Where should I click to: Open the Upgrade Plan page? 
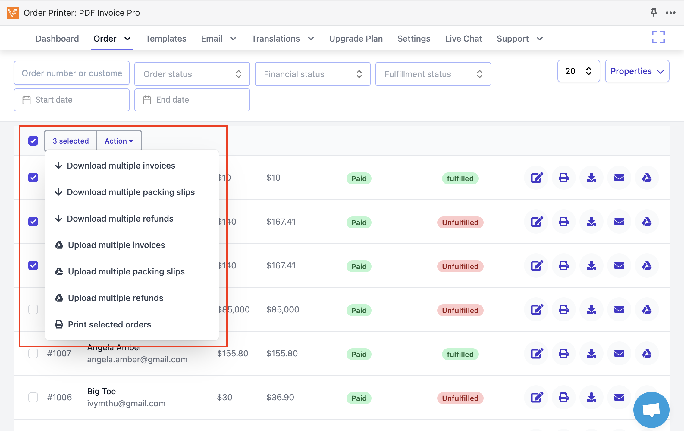[x=356, y=39]
